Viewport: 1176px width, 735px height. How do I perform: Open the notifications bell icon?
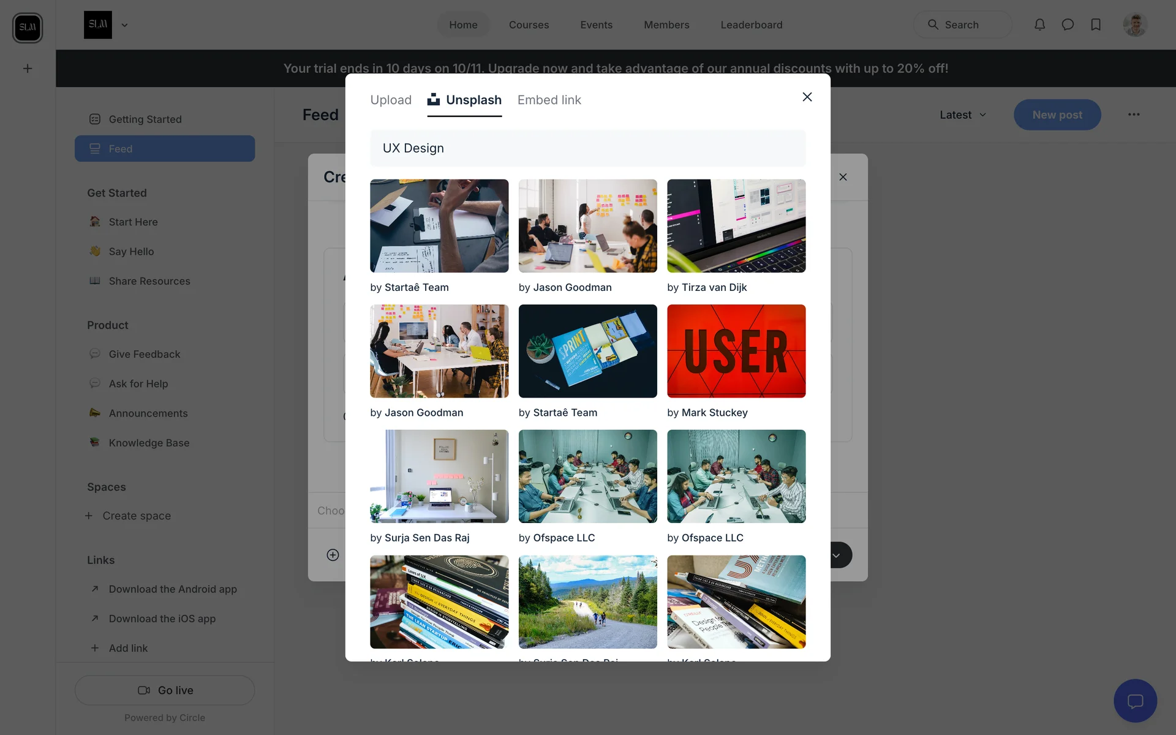tap(1039, 24)
